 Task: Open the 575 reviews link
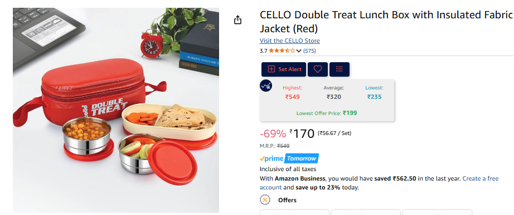(309, 51)
